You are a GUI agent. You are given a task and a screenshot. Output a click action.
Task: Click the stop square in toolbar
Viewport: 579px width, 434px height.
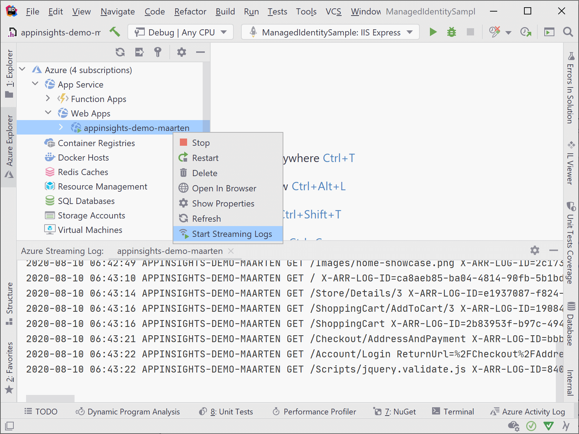pyautogui.click(x=470, y=32)
